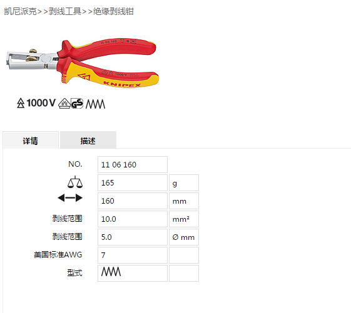The height and width of the screenshot is (313, 351).
Task: Select the stripping range value 10.0
Action: pos(133,219)
